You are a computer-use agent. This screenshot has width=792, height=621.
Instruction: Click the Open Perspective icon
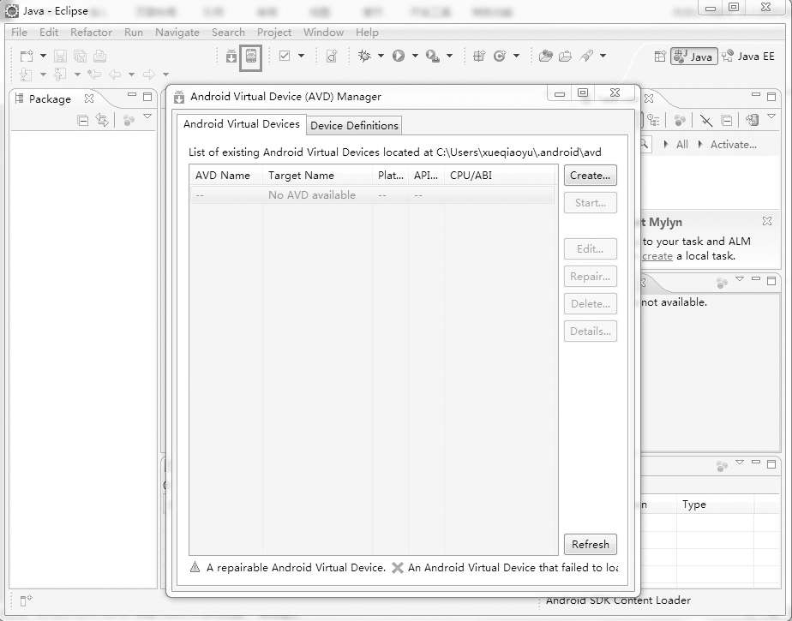point(660,56)
